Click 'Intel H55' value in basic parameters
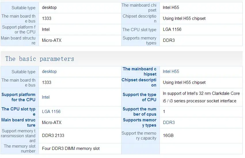Image resolution: width=245 pixels, height=158 pixels. [x=171, y=72]
